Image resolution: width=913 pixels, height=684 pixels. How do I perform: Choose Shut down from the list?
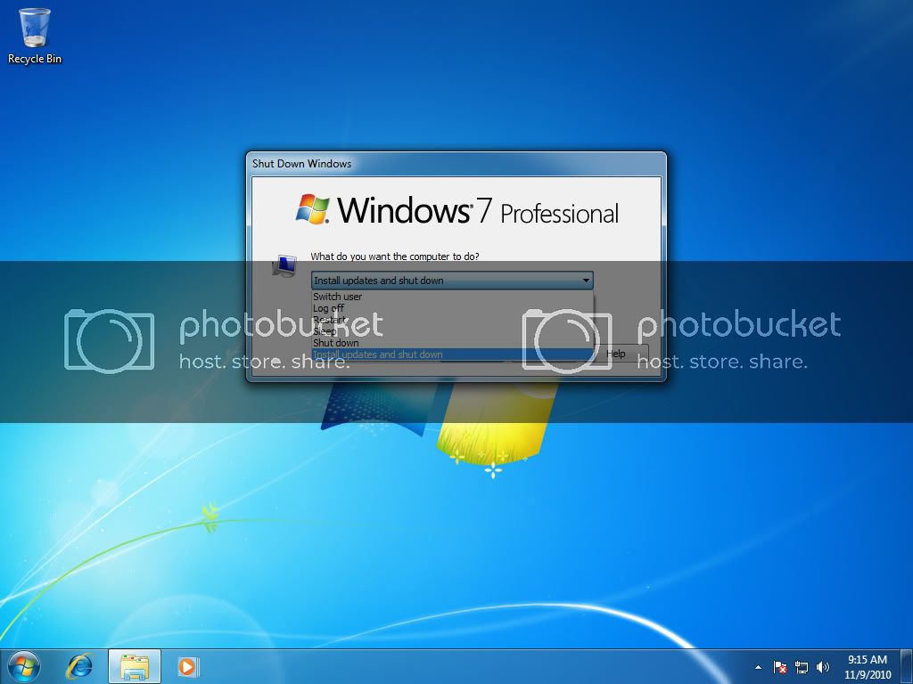[x=452, y=343]
